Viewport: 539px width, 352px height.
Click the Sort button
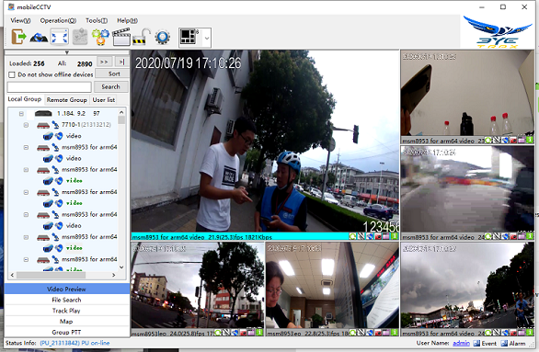click(111, 74)
